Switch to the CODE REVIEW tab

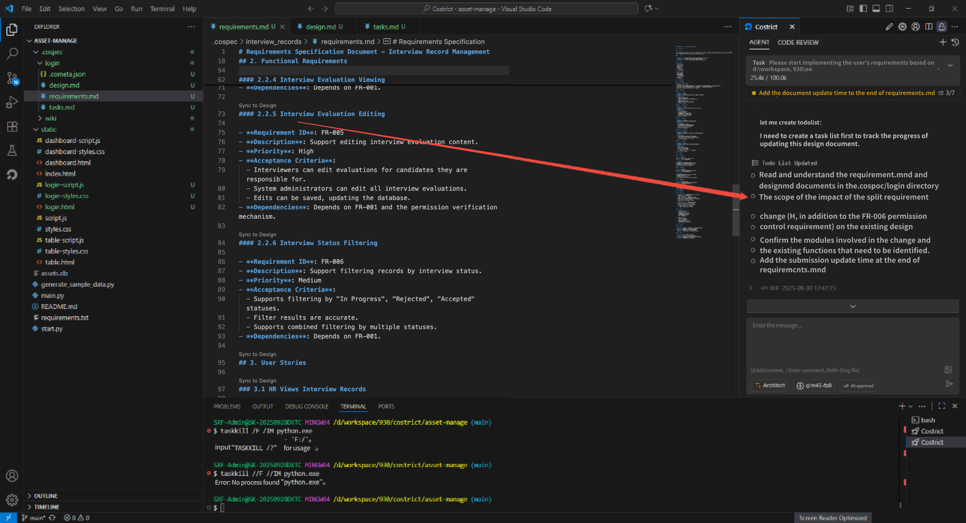tap(798, 42)
